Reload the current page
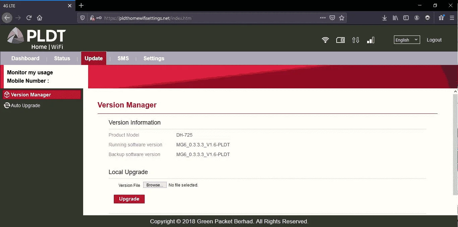Viewport: 458px width, 227px height. coord(29,18)
